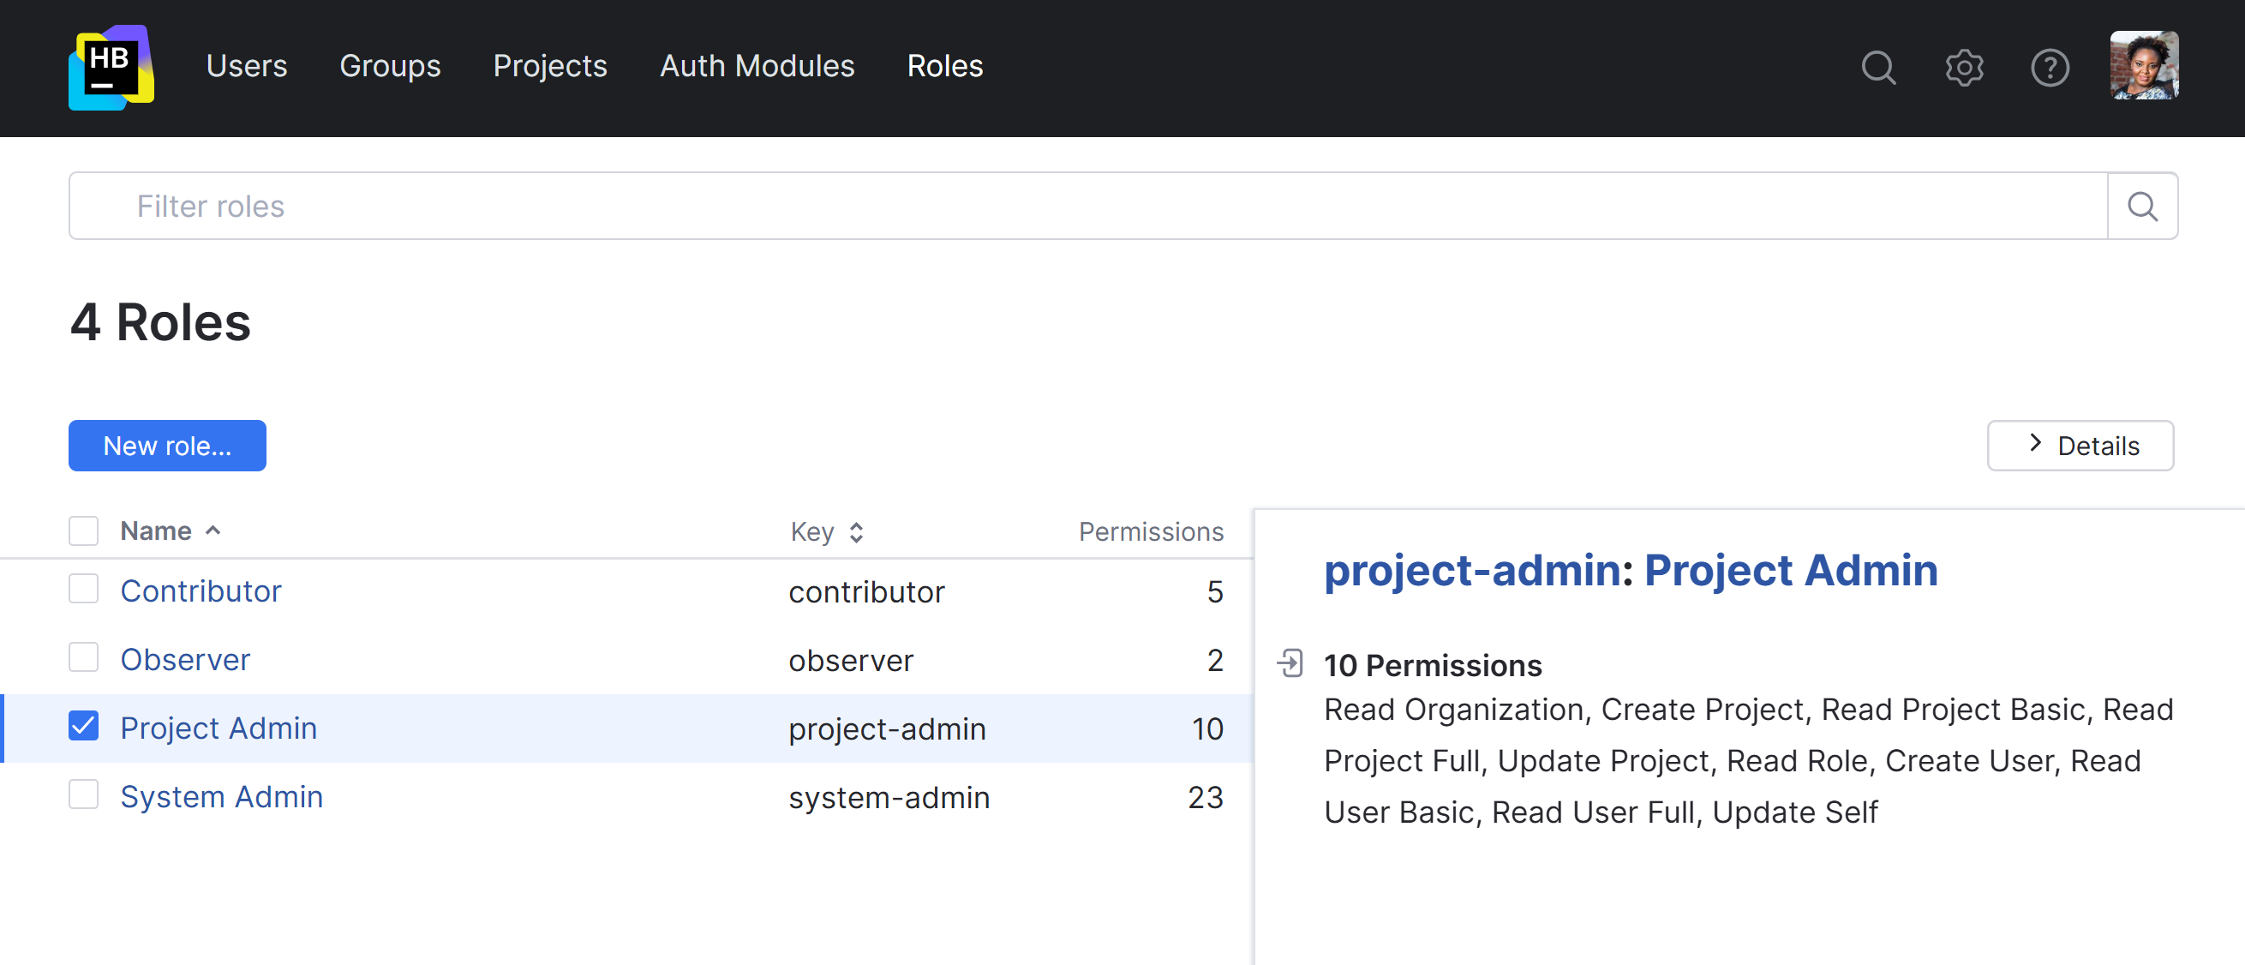Open the user profile avatar
This screenshot has width=2245, height=965.
coord(2143,66)
